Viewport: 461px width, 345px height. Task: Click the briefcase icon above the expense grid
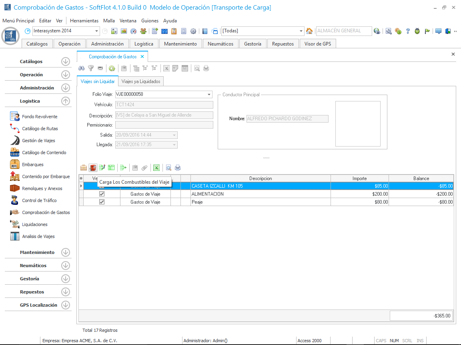pyautogui.click(x=84, y=168)
